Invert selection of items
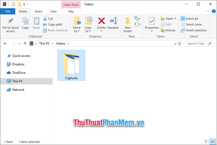Screen dimensions: 217x145 [194, 30]
